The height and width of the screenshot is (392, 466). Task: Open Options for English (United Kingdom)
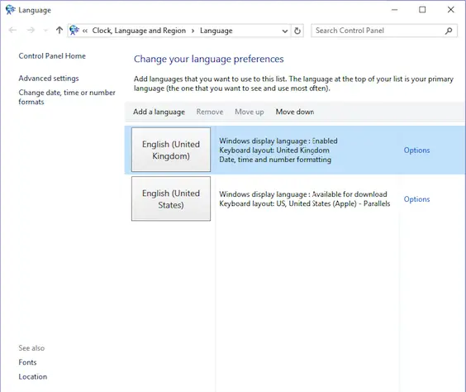[x=416, y=151]
